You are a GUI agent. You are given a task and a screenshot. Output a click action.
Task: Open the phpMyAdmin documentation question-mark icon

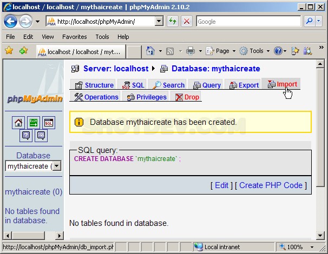pyautogui.click(x=26, y=136)
